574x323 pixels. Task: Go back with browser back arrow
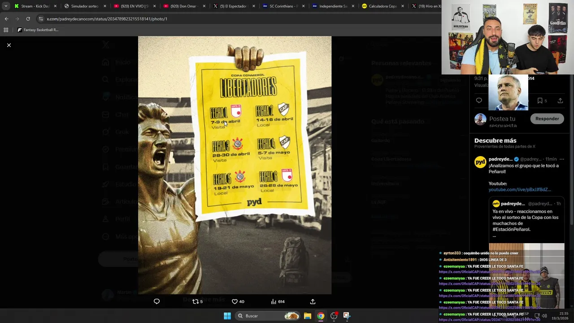(x=6, y=19)
